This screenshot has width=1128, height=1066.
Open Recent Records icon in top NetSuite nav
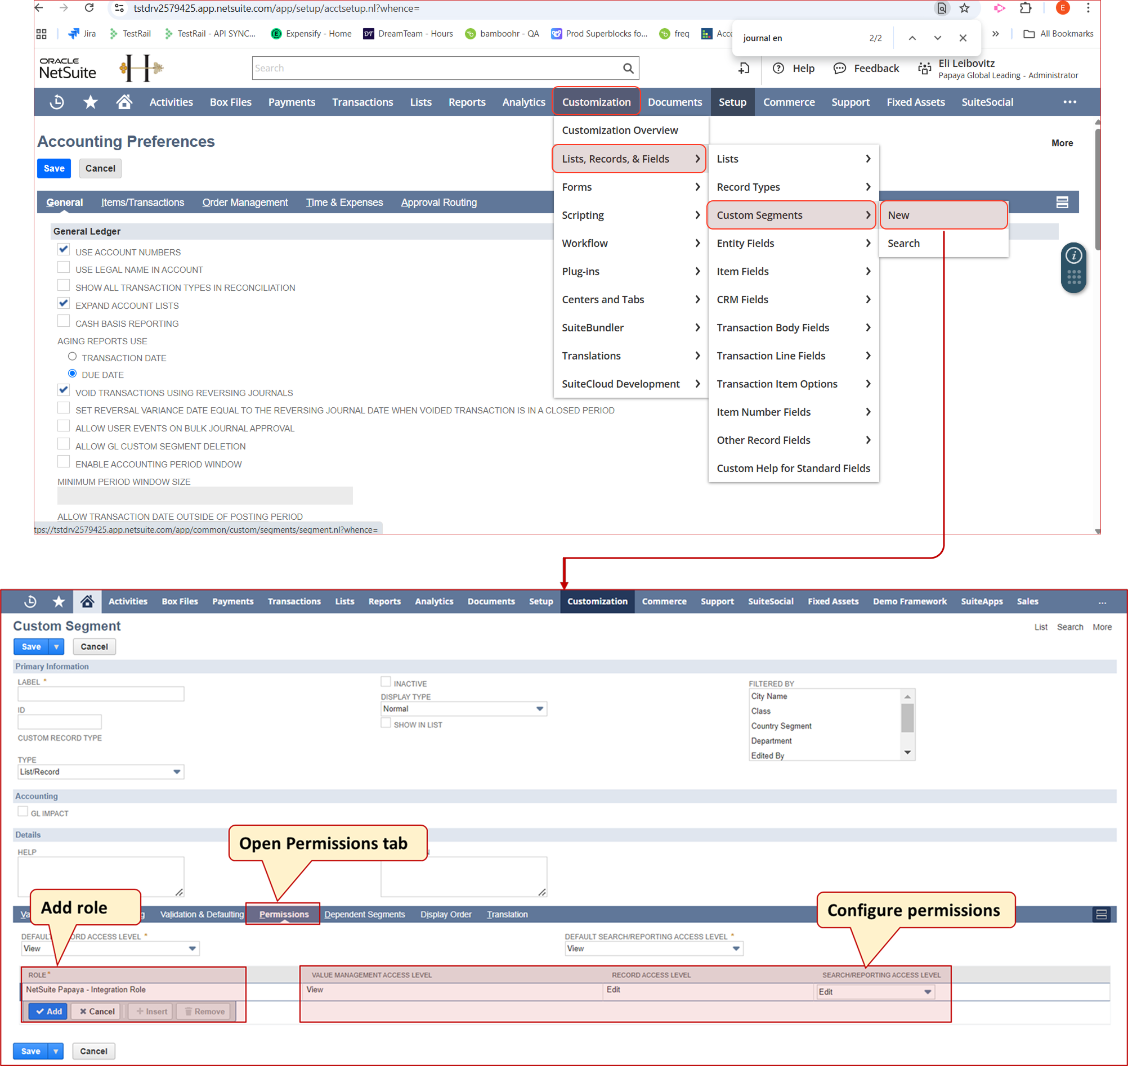[x=57, y=102]
